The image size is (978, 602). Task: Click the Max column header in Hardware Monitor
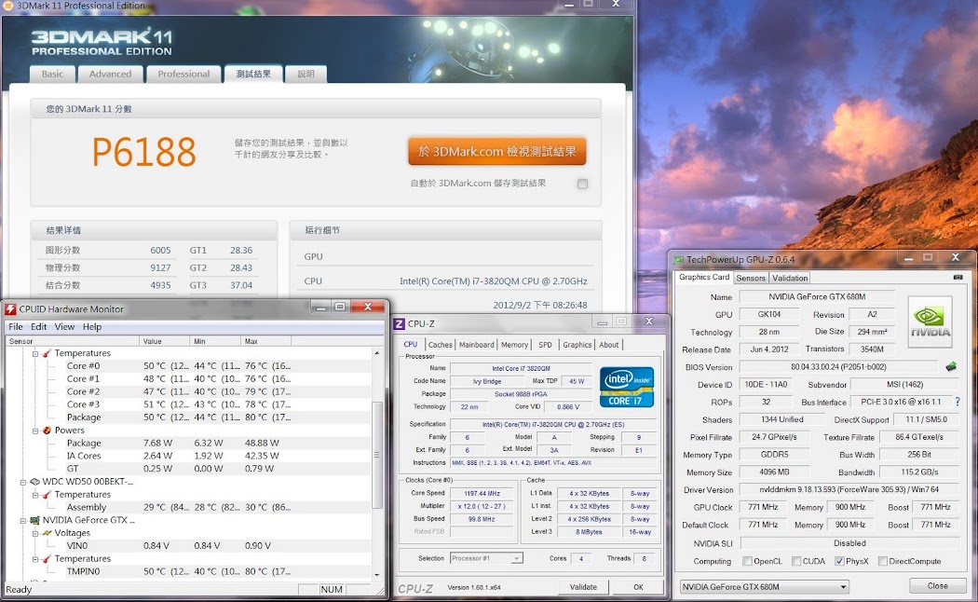pyautogui.click(x=265, y=341)
